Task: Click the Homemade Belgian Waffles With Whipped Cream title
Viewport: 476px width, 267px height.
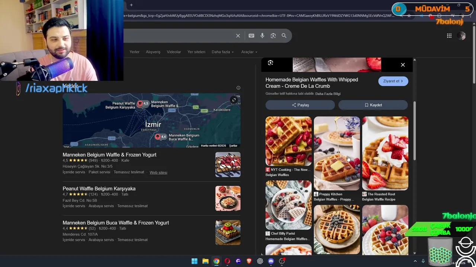Action: (312, 83)
